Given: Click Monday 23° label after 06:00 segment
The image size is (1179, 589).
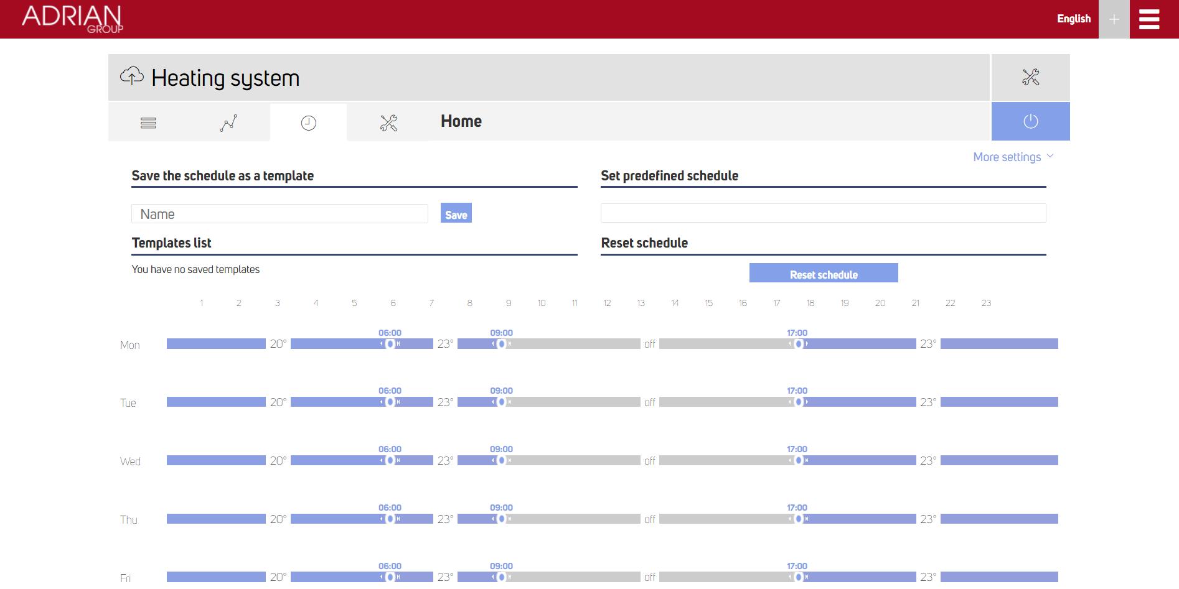Looking at the screenshot, I should click(445, 344).
